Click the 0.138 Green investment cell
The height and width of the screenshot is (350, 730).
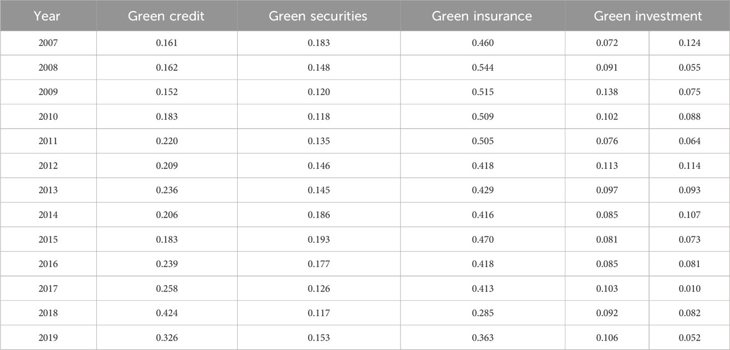[x=606, y=92]
